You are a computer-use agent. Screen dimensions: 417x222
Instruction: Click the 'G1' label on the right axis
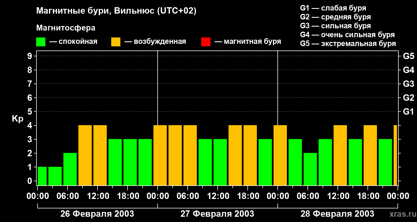(408, 112)
